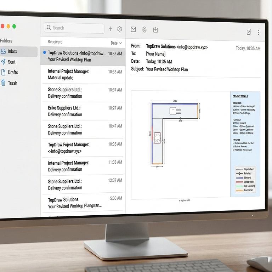The height and width of the screenshot is (272, 272).
Task: Open Internal Project Manager Material update email
Action: coord(83,75)
